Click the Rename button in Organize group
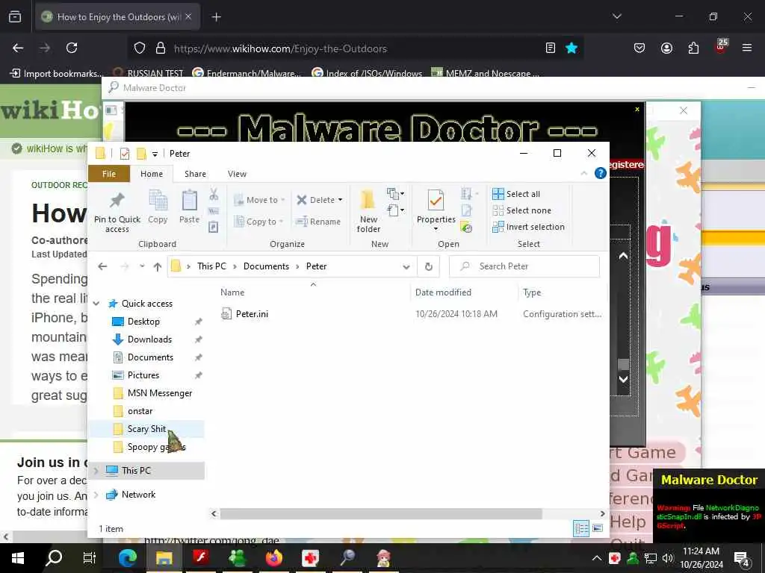765x573 pixels. (318, 222)
